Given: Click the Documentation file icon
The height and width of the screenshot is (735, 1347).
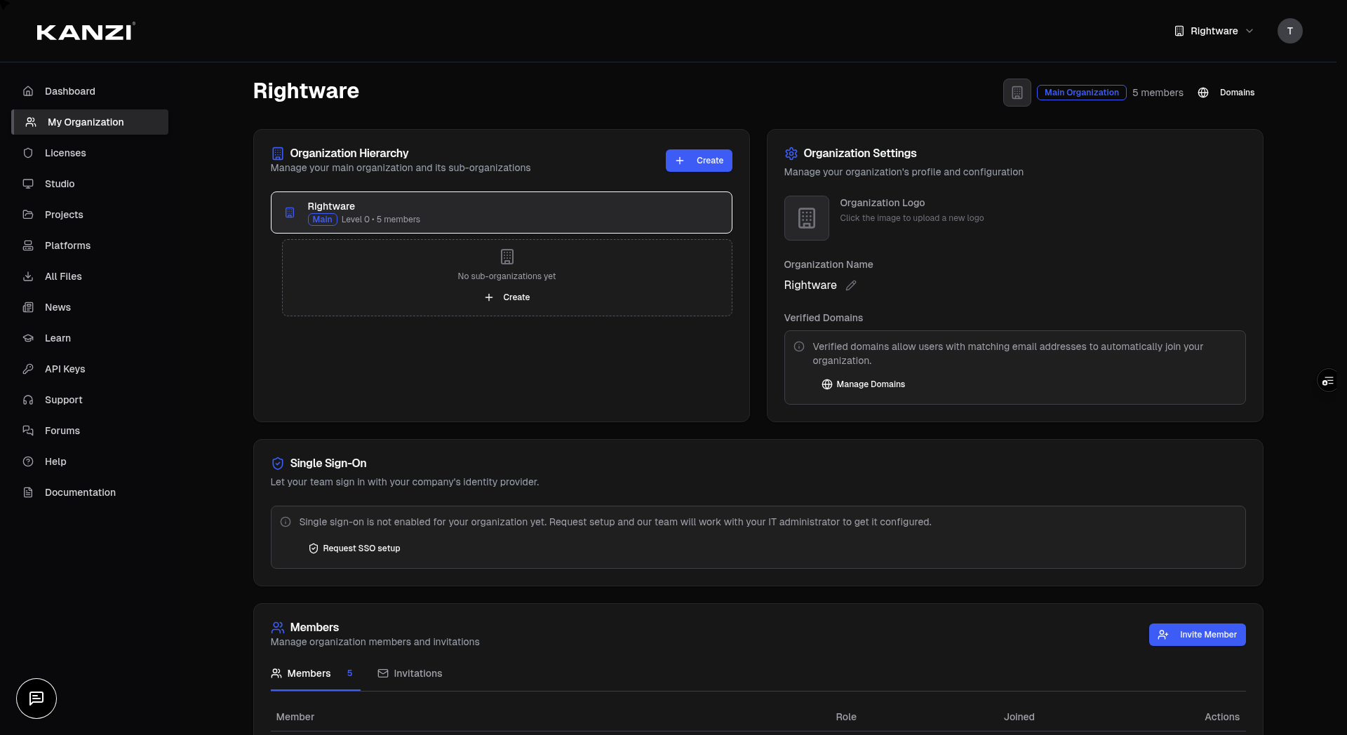Looking at the screenshot, I should pos(28,492).
